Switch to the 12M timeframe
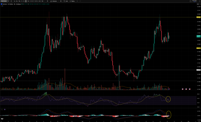Screen dimensions: 201x122 pyautogui.click(x=42, y=1)
